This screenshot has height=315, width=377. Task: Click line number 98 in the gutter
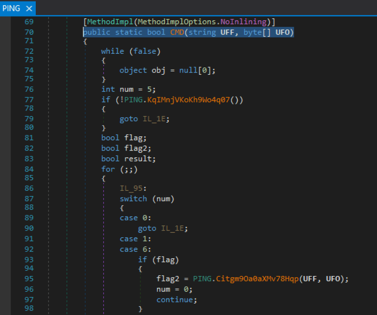29,308
